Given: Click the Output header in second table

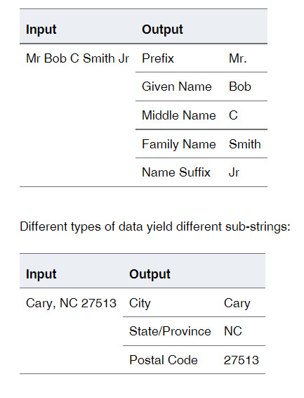Looking at the screenshot, I should point(150,274).
